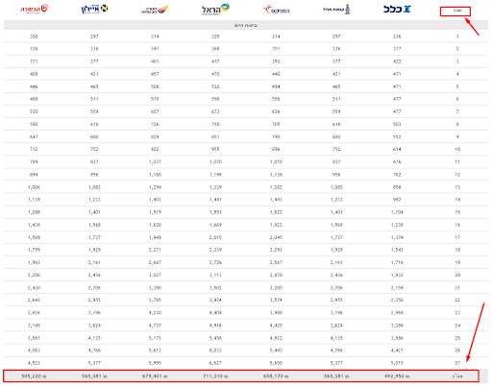Click the year column header

455,12
